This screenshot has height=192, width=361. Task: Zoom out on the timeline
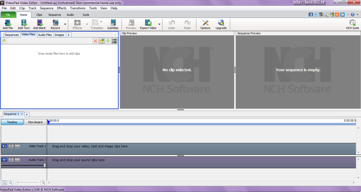10,183
